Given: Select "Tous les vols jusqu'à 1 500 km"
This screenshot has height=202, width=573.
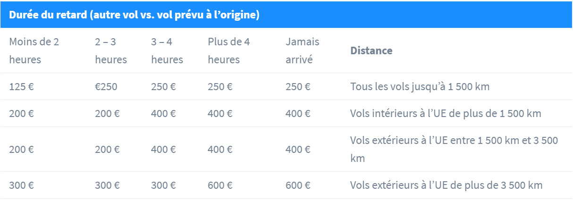Looking at the screenshot, I should pyautogui.click(x=420, y=87).
